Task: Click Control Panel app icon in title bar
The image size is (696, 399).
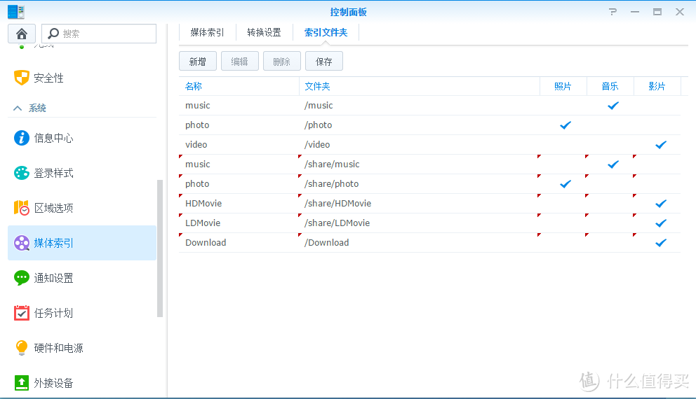Action: (x=16, y=12)
